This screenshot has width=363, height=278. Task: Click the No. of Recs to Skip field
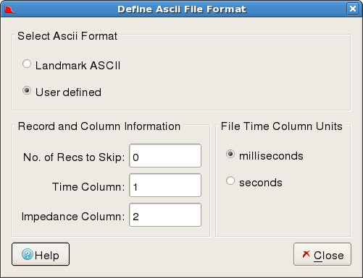165,156
